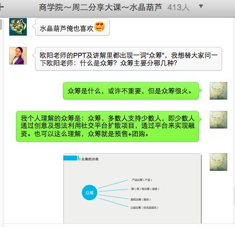Click the 公益众筹 label in the slide
Screen dimensions: 235x227
coord(144,208)
